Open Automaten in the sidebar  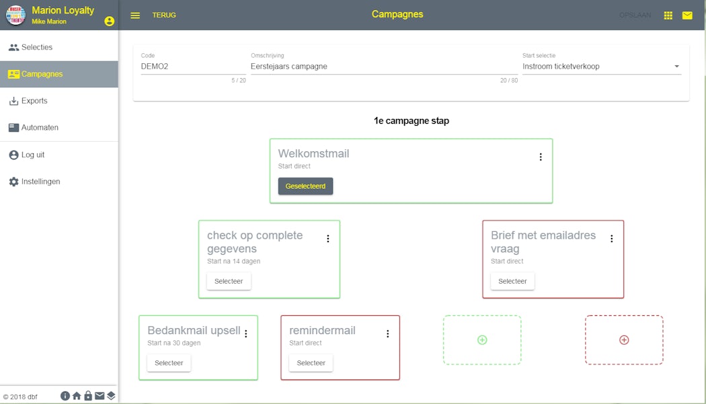pyautogui.click(x=40, y=128)
